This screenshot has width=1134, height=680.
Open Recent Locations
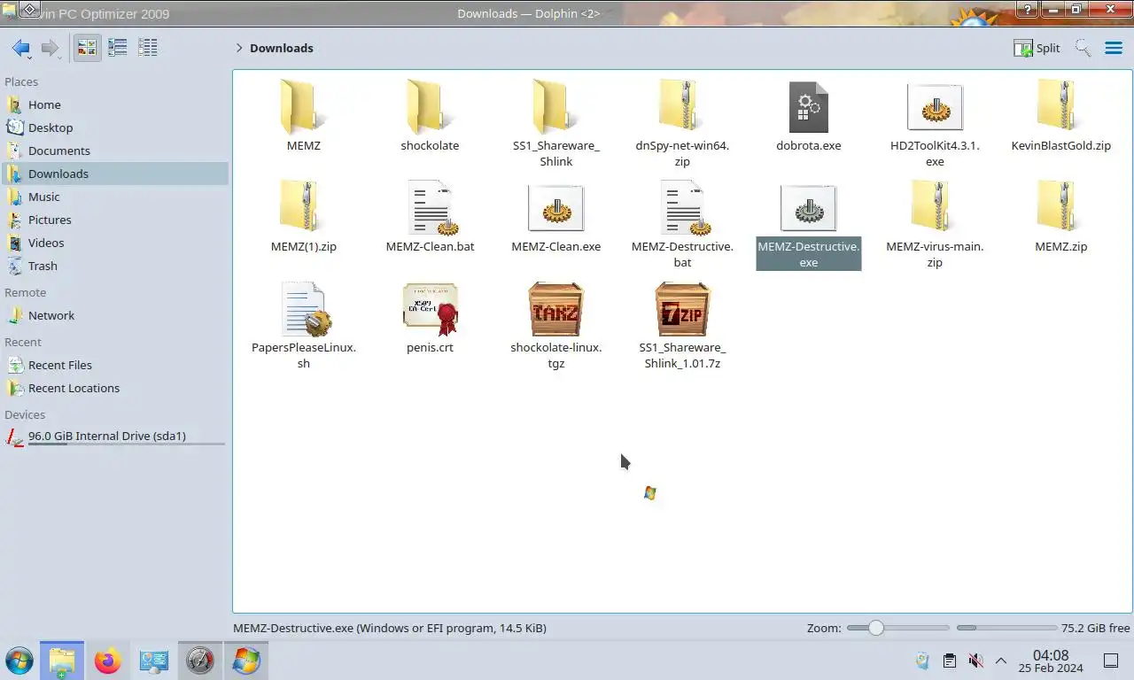coord(115,388)
